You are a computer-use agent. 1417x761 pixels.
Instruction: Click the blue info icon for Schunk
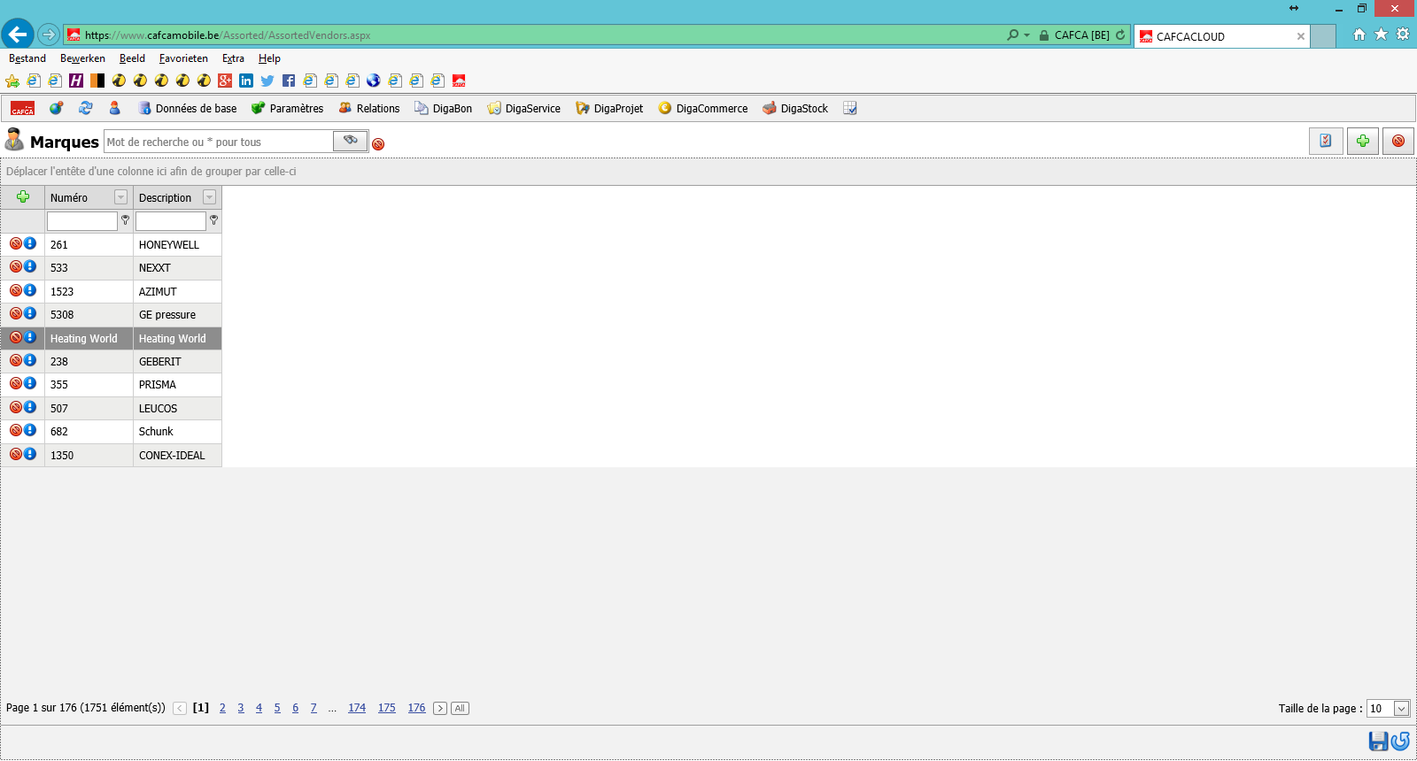pyautogui.click(x=30, y=430)
